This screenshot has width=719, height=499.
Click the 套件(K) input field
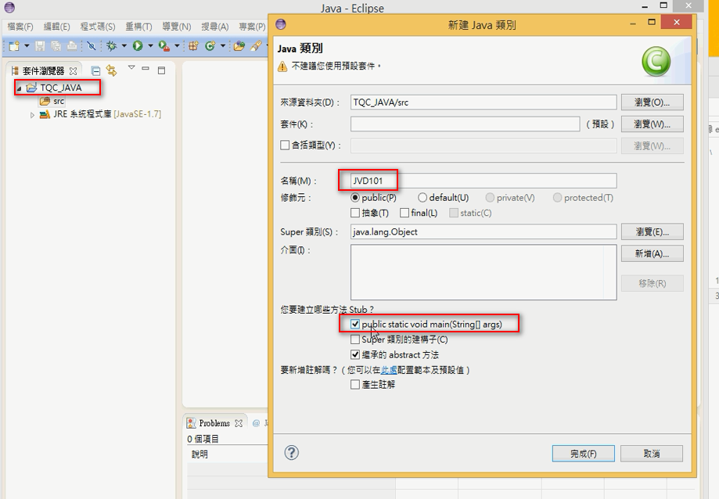click(x=465, y=124)
